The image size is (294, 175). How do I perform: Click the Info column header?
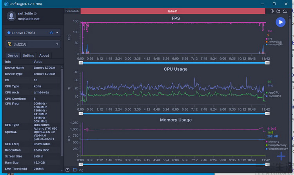[x=8, y=62]
